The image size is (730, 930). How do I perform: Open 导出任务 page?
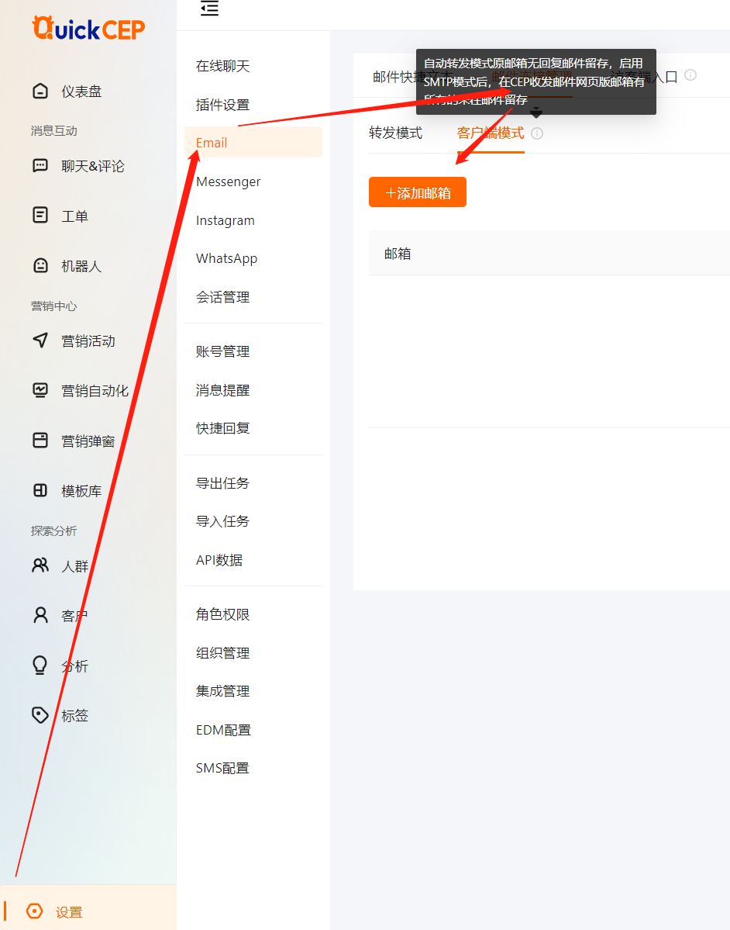pyautogui.click(x=222, y=482)
